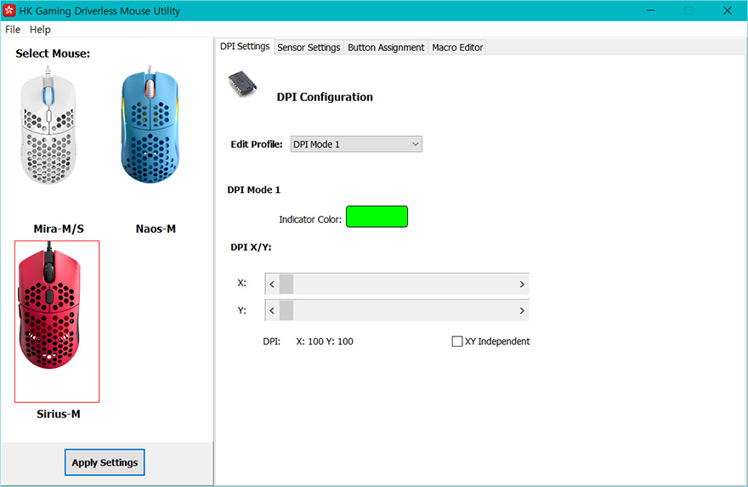Close the HK Gaming Mouse Utility window
The width and height of the screenshot is (748, 487).
coord(727,10)
